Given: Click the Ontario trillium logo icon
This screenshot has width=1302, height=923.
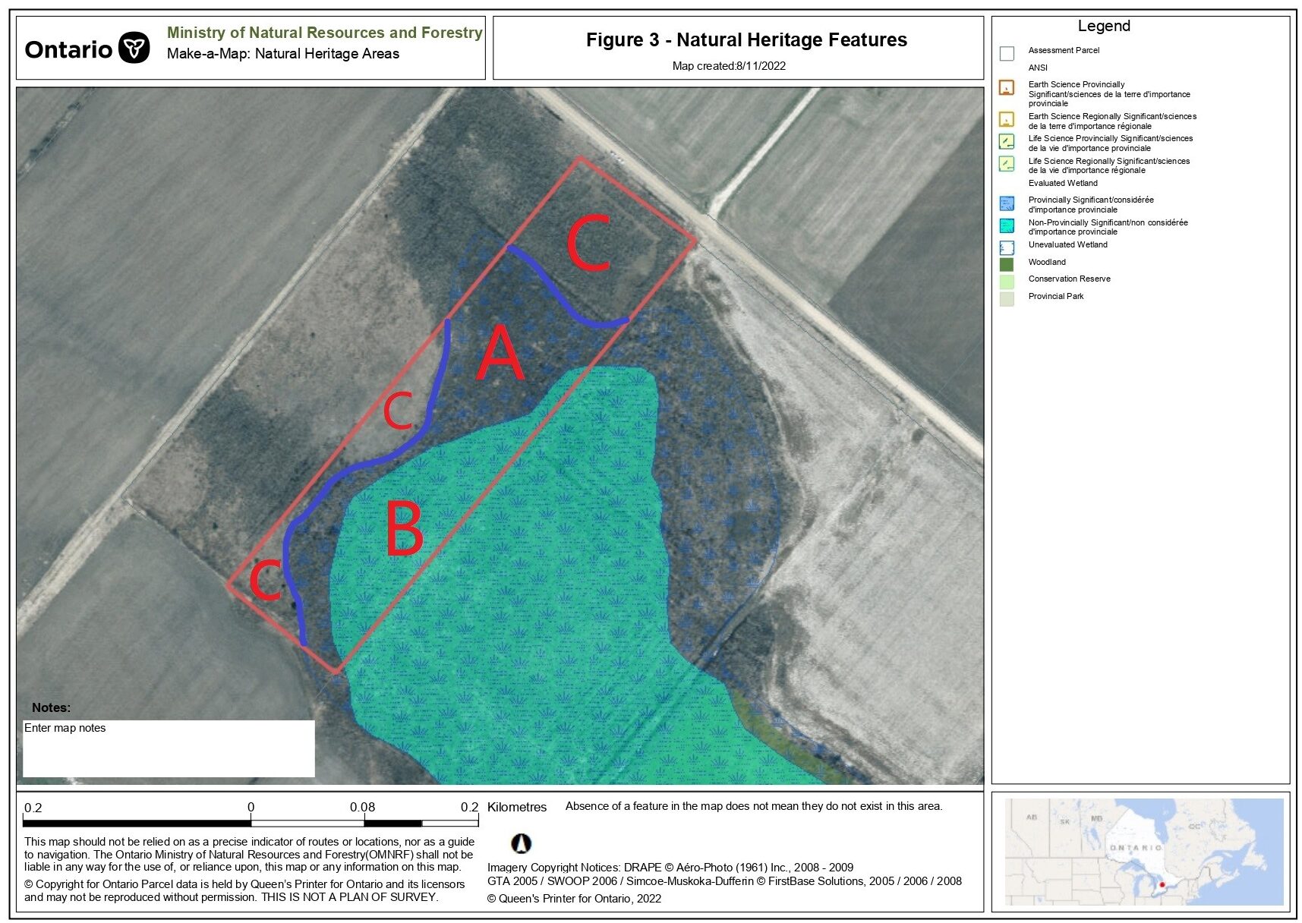Looking at the screenshot, I should pos(134,49).
